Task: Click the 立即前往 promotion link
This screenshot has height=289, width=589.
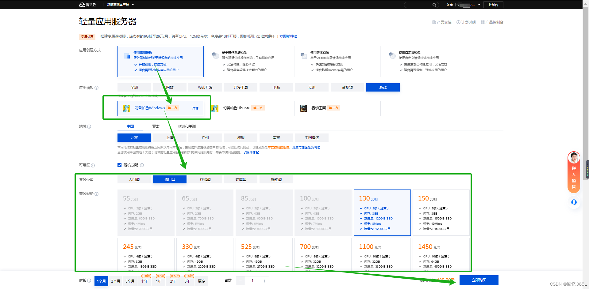Action: 288,36
